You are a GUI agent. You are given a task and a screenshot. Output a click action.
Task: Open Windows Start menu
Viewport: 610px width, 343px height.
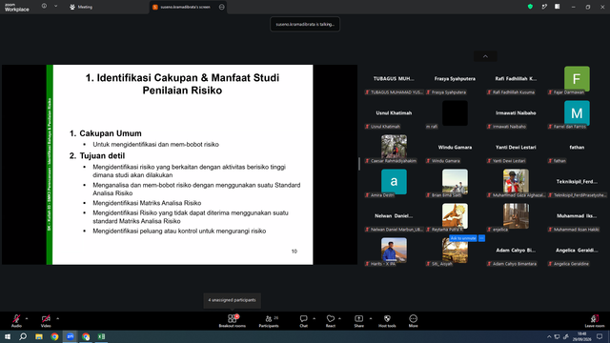[x=8, y=336]
